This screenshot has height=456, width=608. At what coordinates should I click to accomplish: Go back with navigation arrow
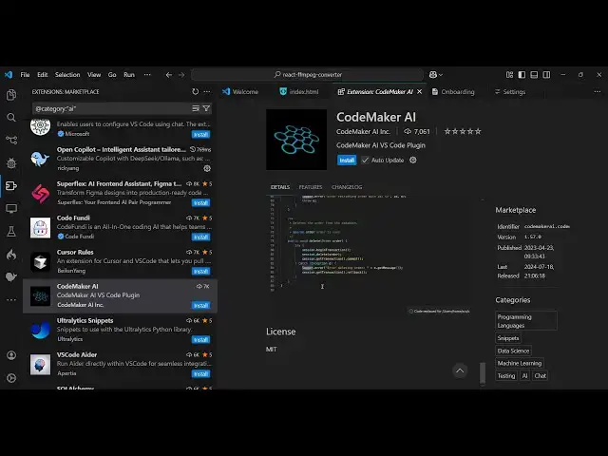(169, 75)
